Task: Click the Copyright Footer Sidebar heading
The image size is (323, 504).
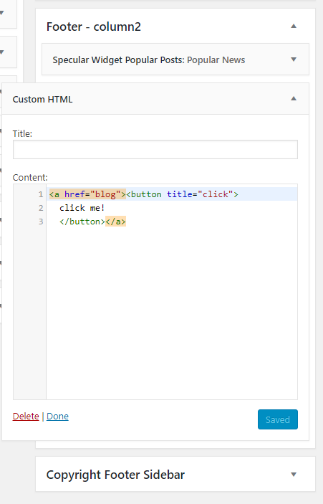Action: tap(115, 475)
